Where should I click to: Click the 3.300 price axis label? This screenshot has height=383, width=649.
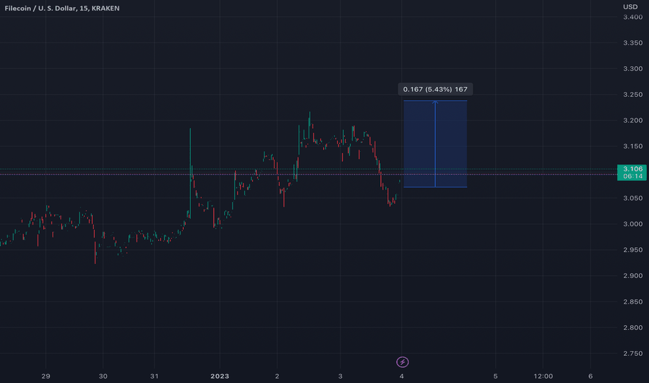(x=633, y=69)
